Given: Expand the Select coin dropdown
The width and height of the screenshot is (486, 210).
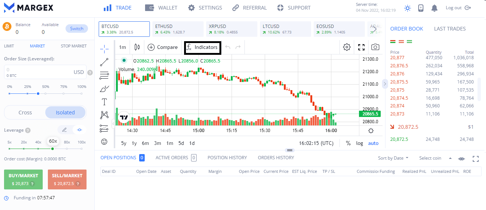Looking at the screenshot, I should [x=435, y=158].
